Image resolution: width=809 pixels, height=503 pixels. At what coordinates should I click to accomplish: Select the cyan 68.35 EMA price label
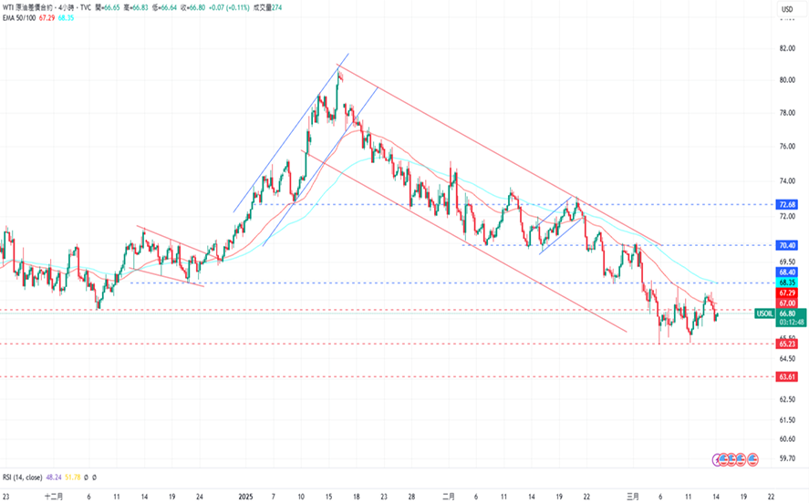tap(787, 282)
